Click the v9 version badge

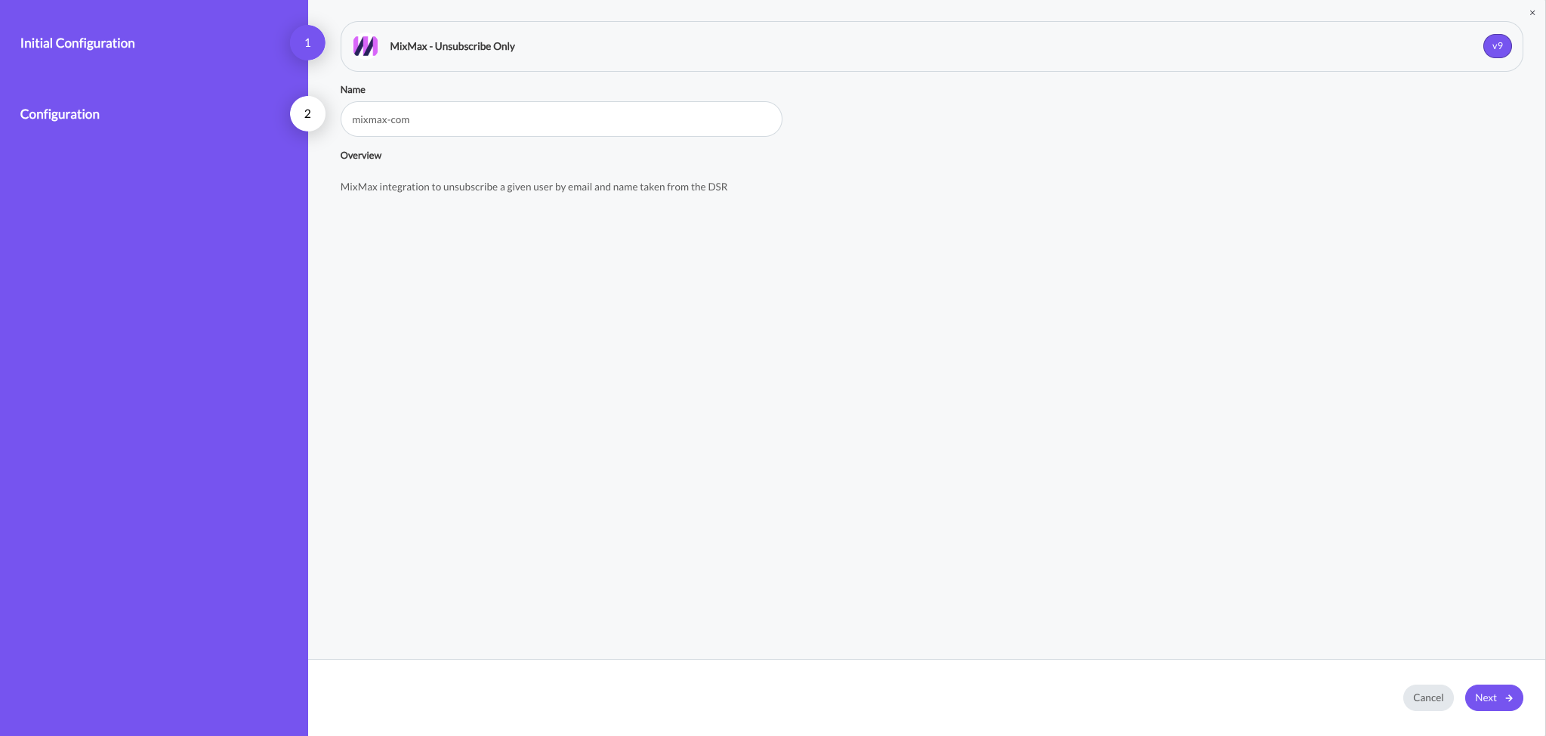pyautogui.click(x=1497, y=46)
